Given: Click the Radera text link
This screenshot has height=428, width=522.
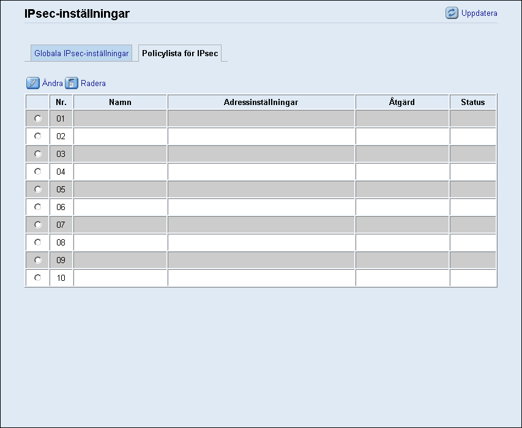Looking at the screenshot, I should click(x=93, y=83).
